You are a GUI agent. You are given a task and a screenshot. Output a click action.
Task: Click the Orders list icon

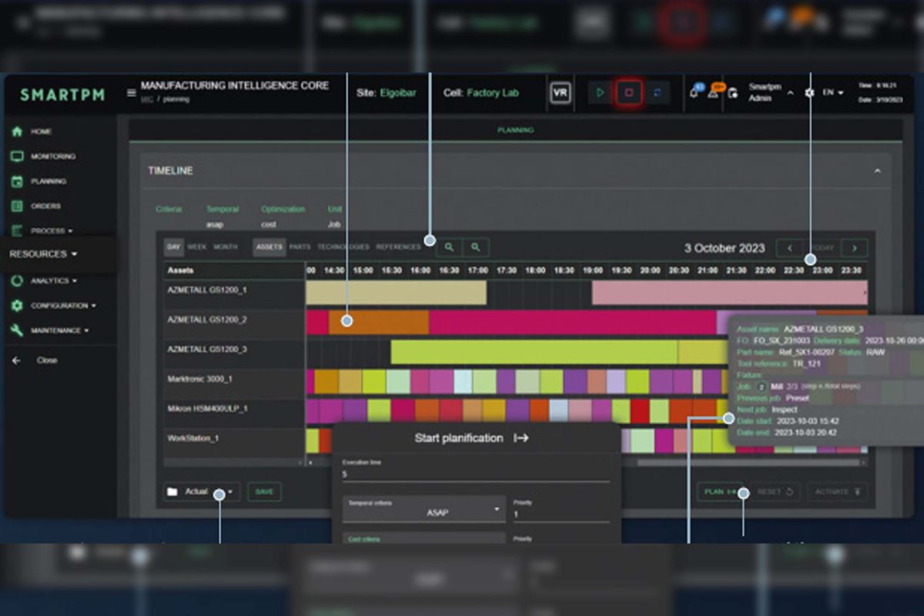17,206
